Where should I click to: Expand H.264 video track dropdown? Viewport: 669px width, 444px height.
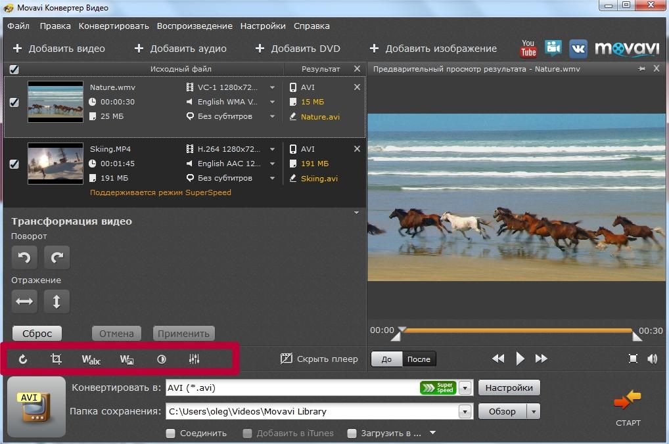click(x=272, y=149)
